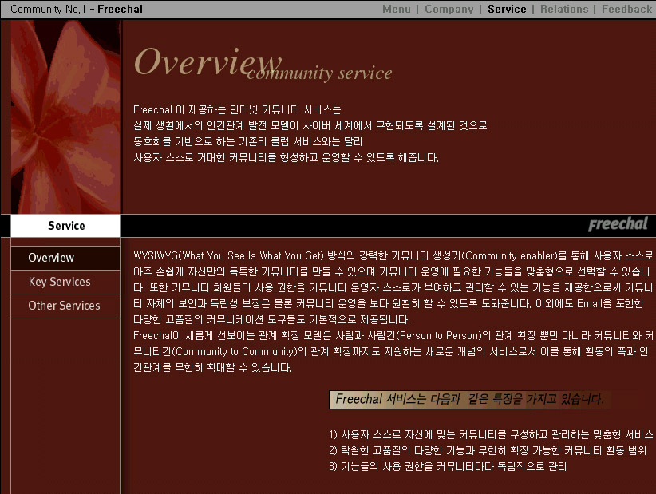Click the 'Community No.1 - Freechal' title
This screenshot has height=494, width=656.
(x=77, y=10)
